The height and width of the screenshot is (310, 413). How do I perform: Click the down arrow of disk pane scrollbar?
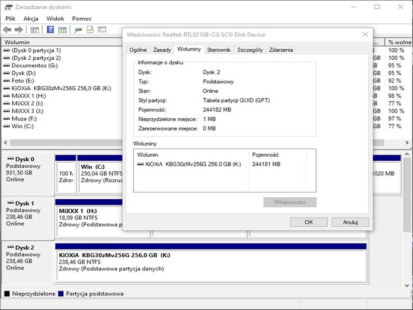tap(407, 286)
